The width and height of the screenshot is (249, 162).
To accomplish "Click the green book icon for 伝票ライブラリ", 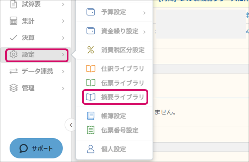I will tap(91, 83).
